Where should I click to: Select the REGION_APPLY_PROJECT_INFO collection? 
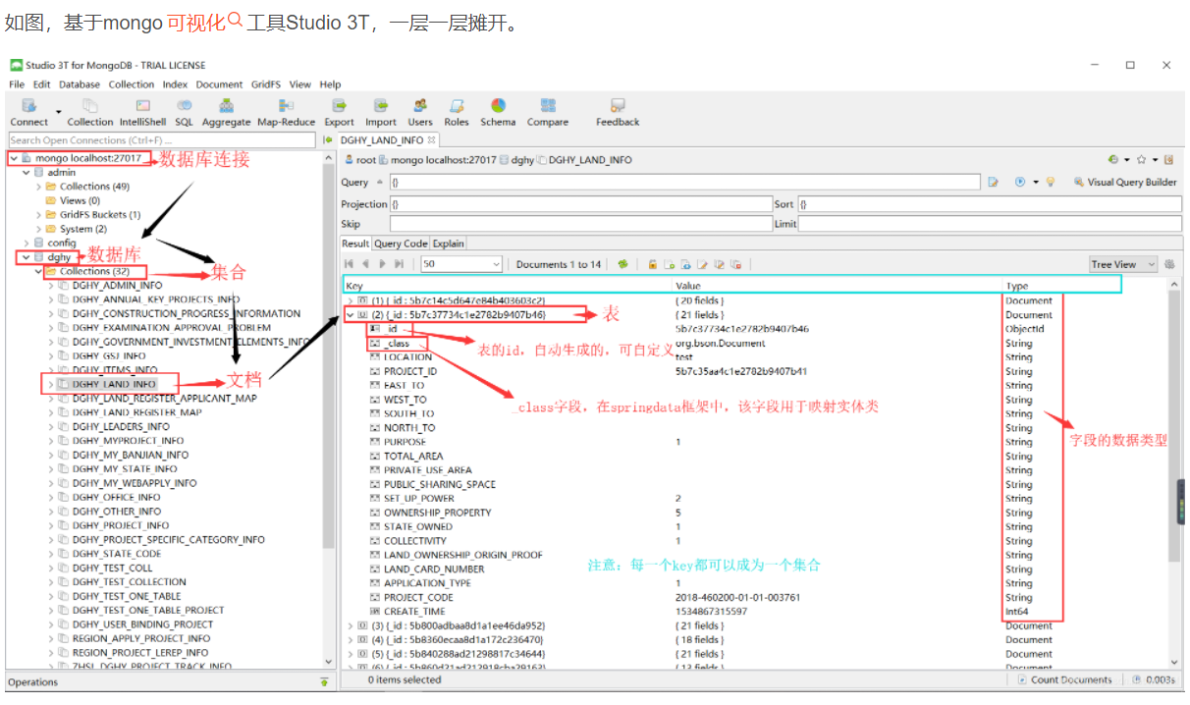pyautogui.click(x=140, y=638)
